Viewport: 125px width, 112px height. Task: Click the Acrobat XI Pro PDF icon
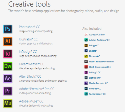pyautogui.click(x=86, y=35)
